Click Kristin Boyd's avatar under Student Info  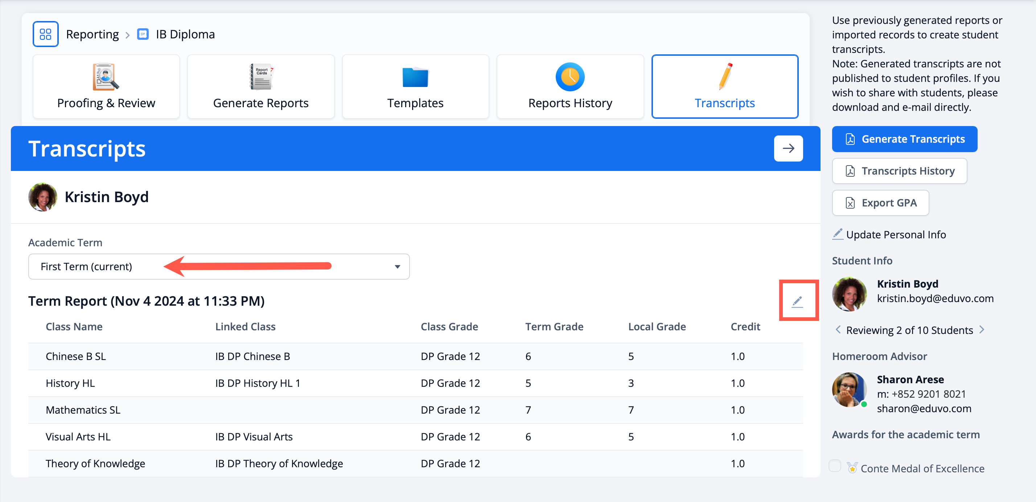coord(849,294)
